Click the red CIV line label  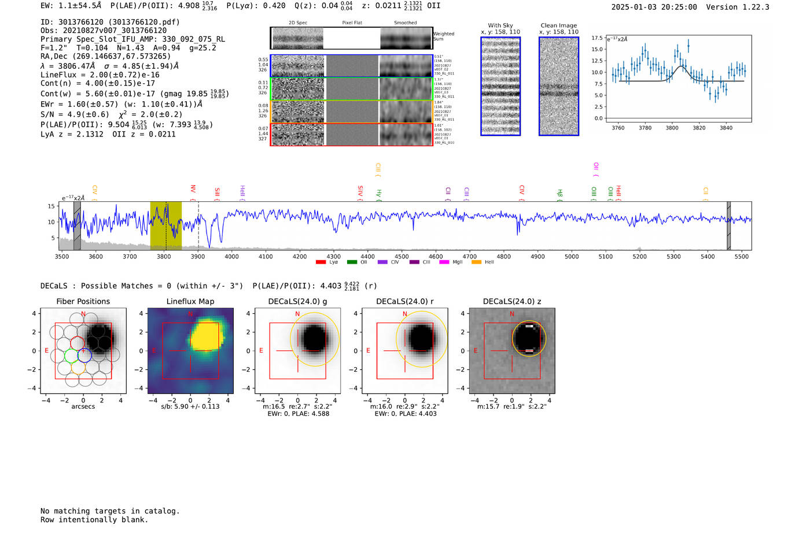[521, 192]
